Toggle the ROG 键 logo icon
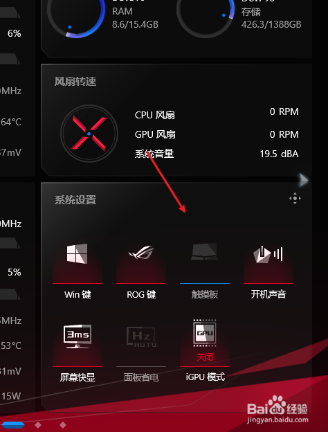The height and width of the screenshot is (432, 328). tap(141, 252)
